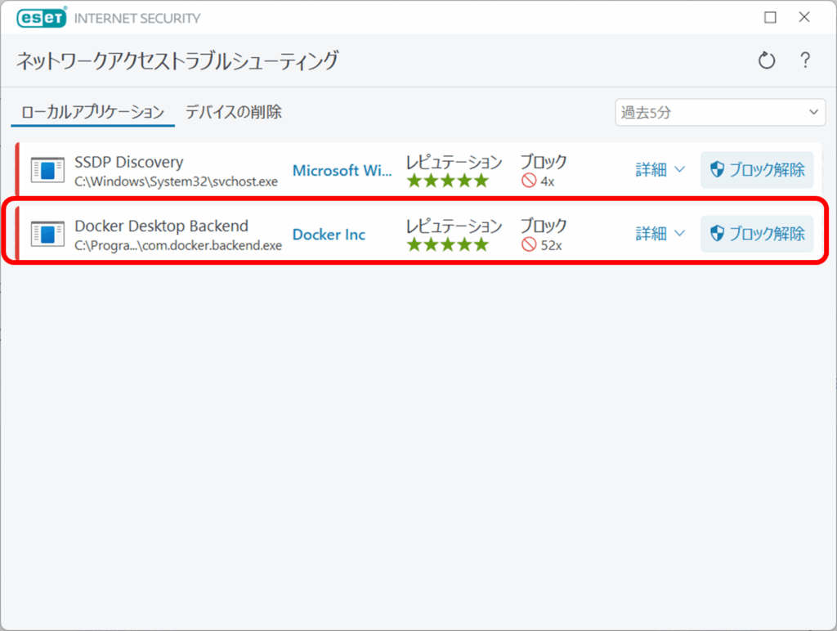Select the SSDP Discovery name text

129,162
